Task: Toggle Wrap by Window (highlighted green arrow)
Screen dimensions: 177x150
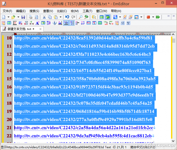Action: 107,17
